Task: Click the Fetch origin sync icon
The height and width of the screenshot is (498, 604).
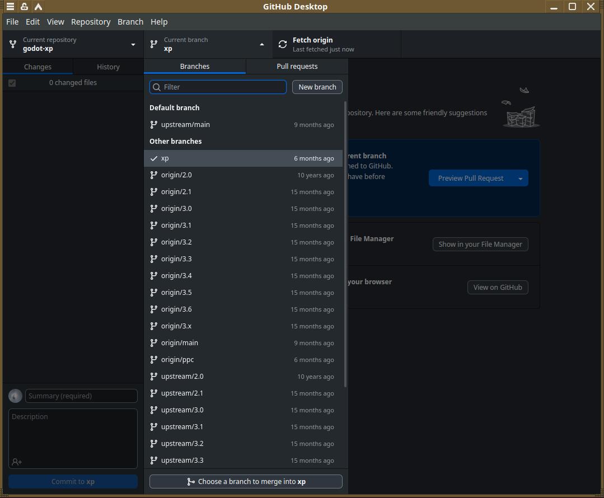Action: pos(283,44)
